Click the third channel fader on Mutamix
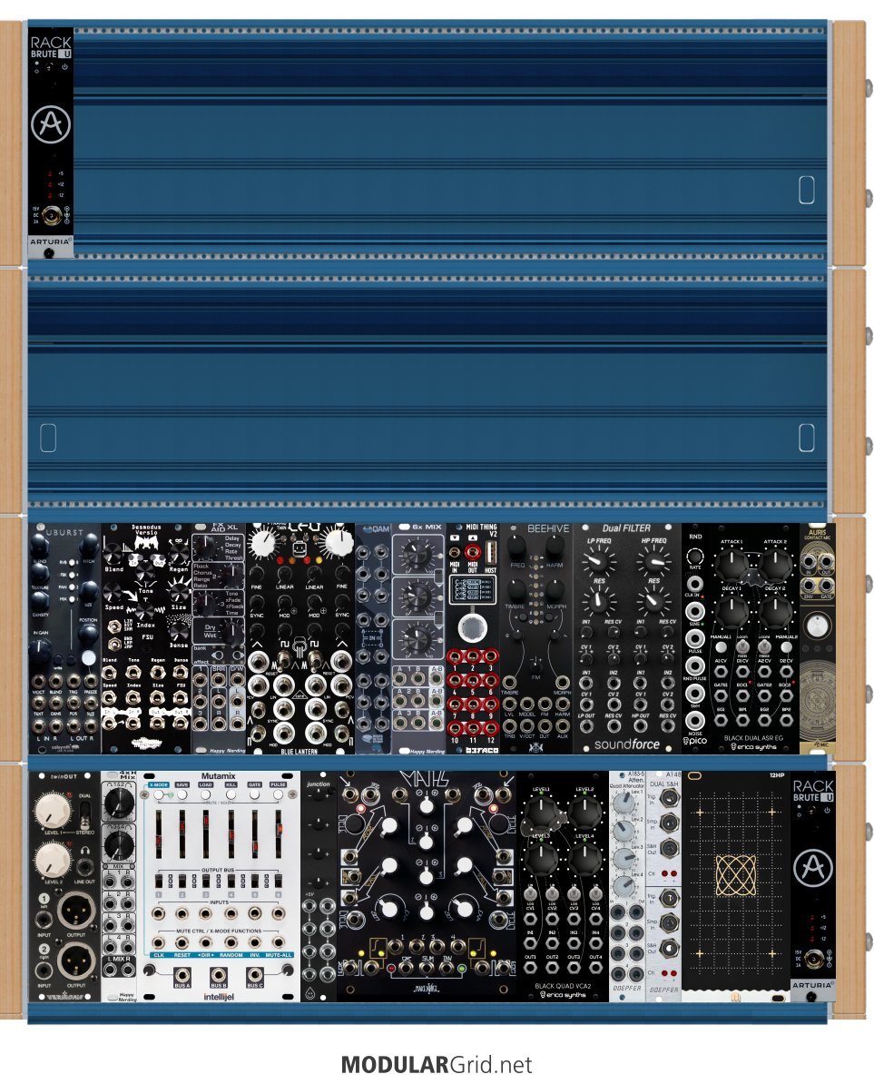 pyautogui.click(x=206, y=833)
